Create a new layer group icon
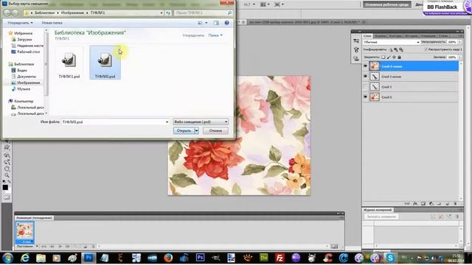This screenshot has height=265, width=472. [440, 203]
